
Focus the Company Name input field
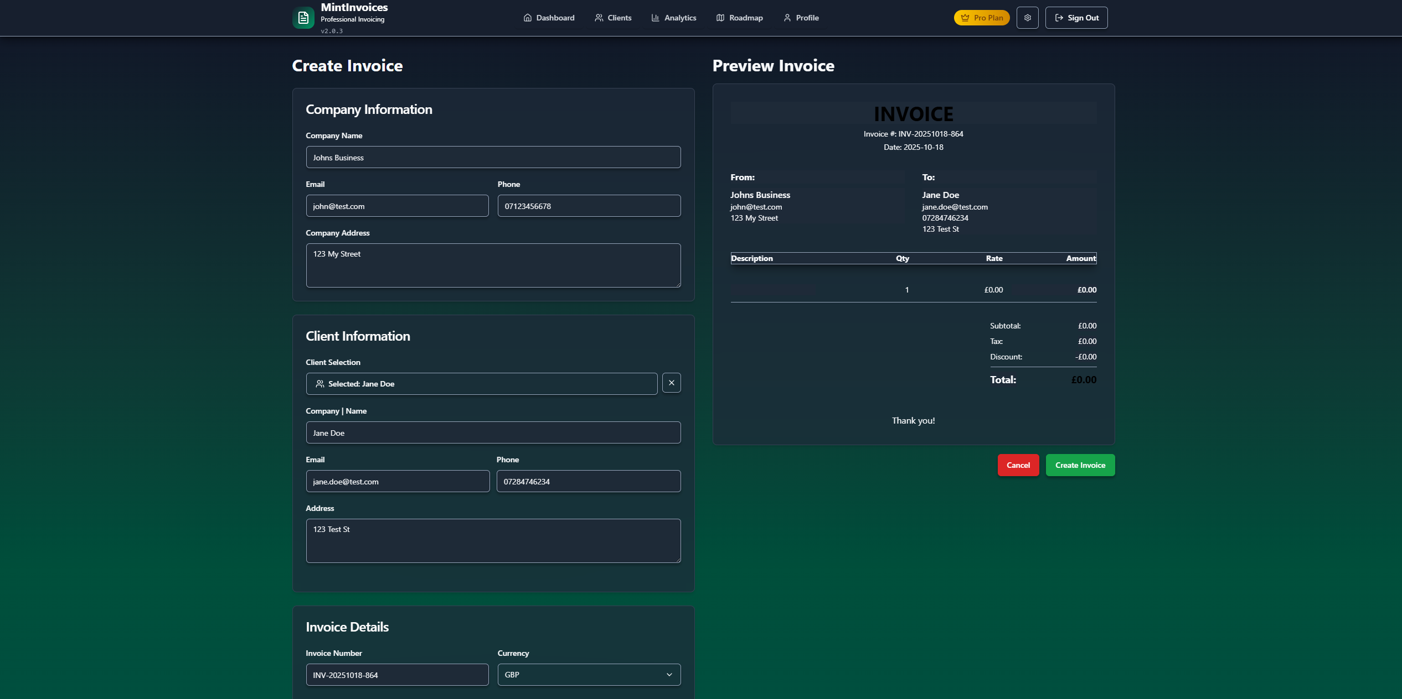click(493, 158)
